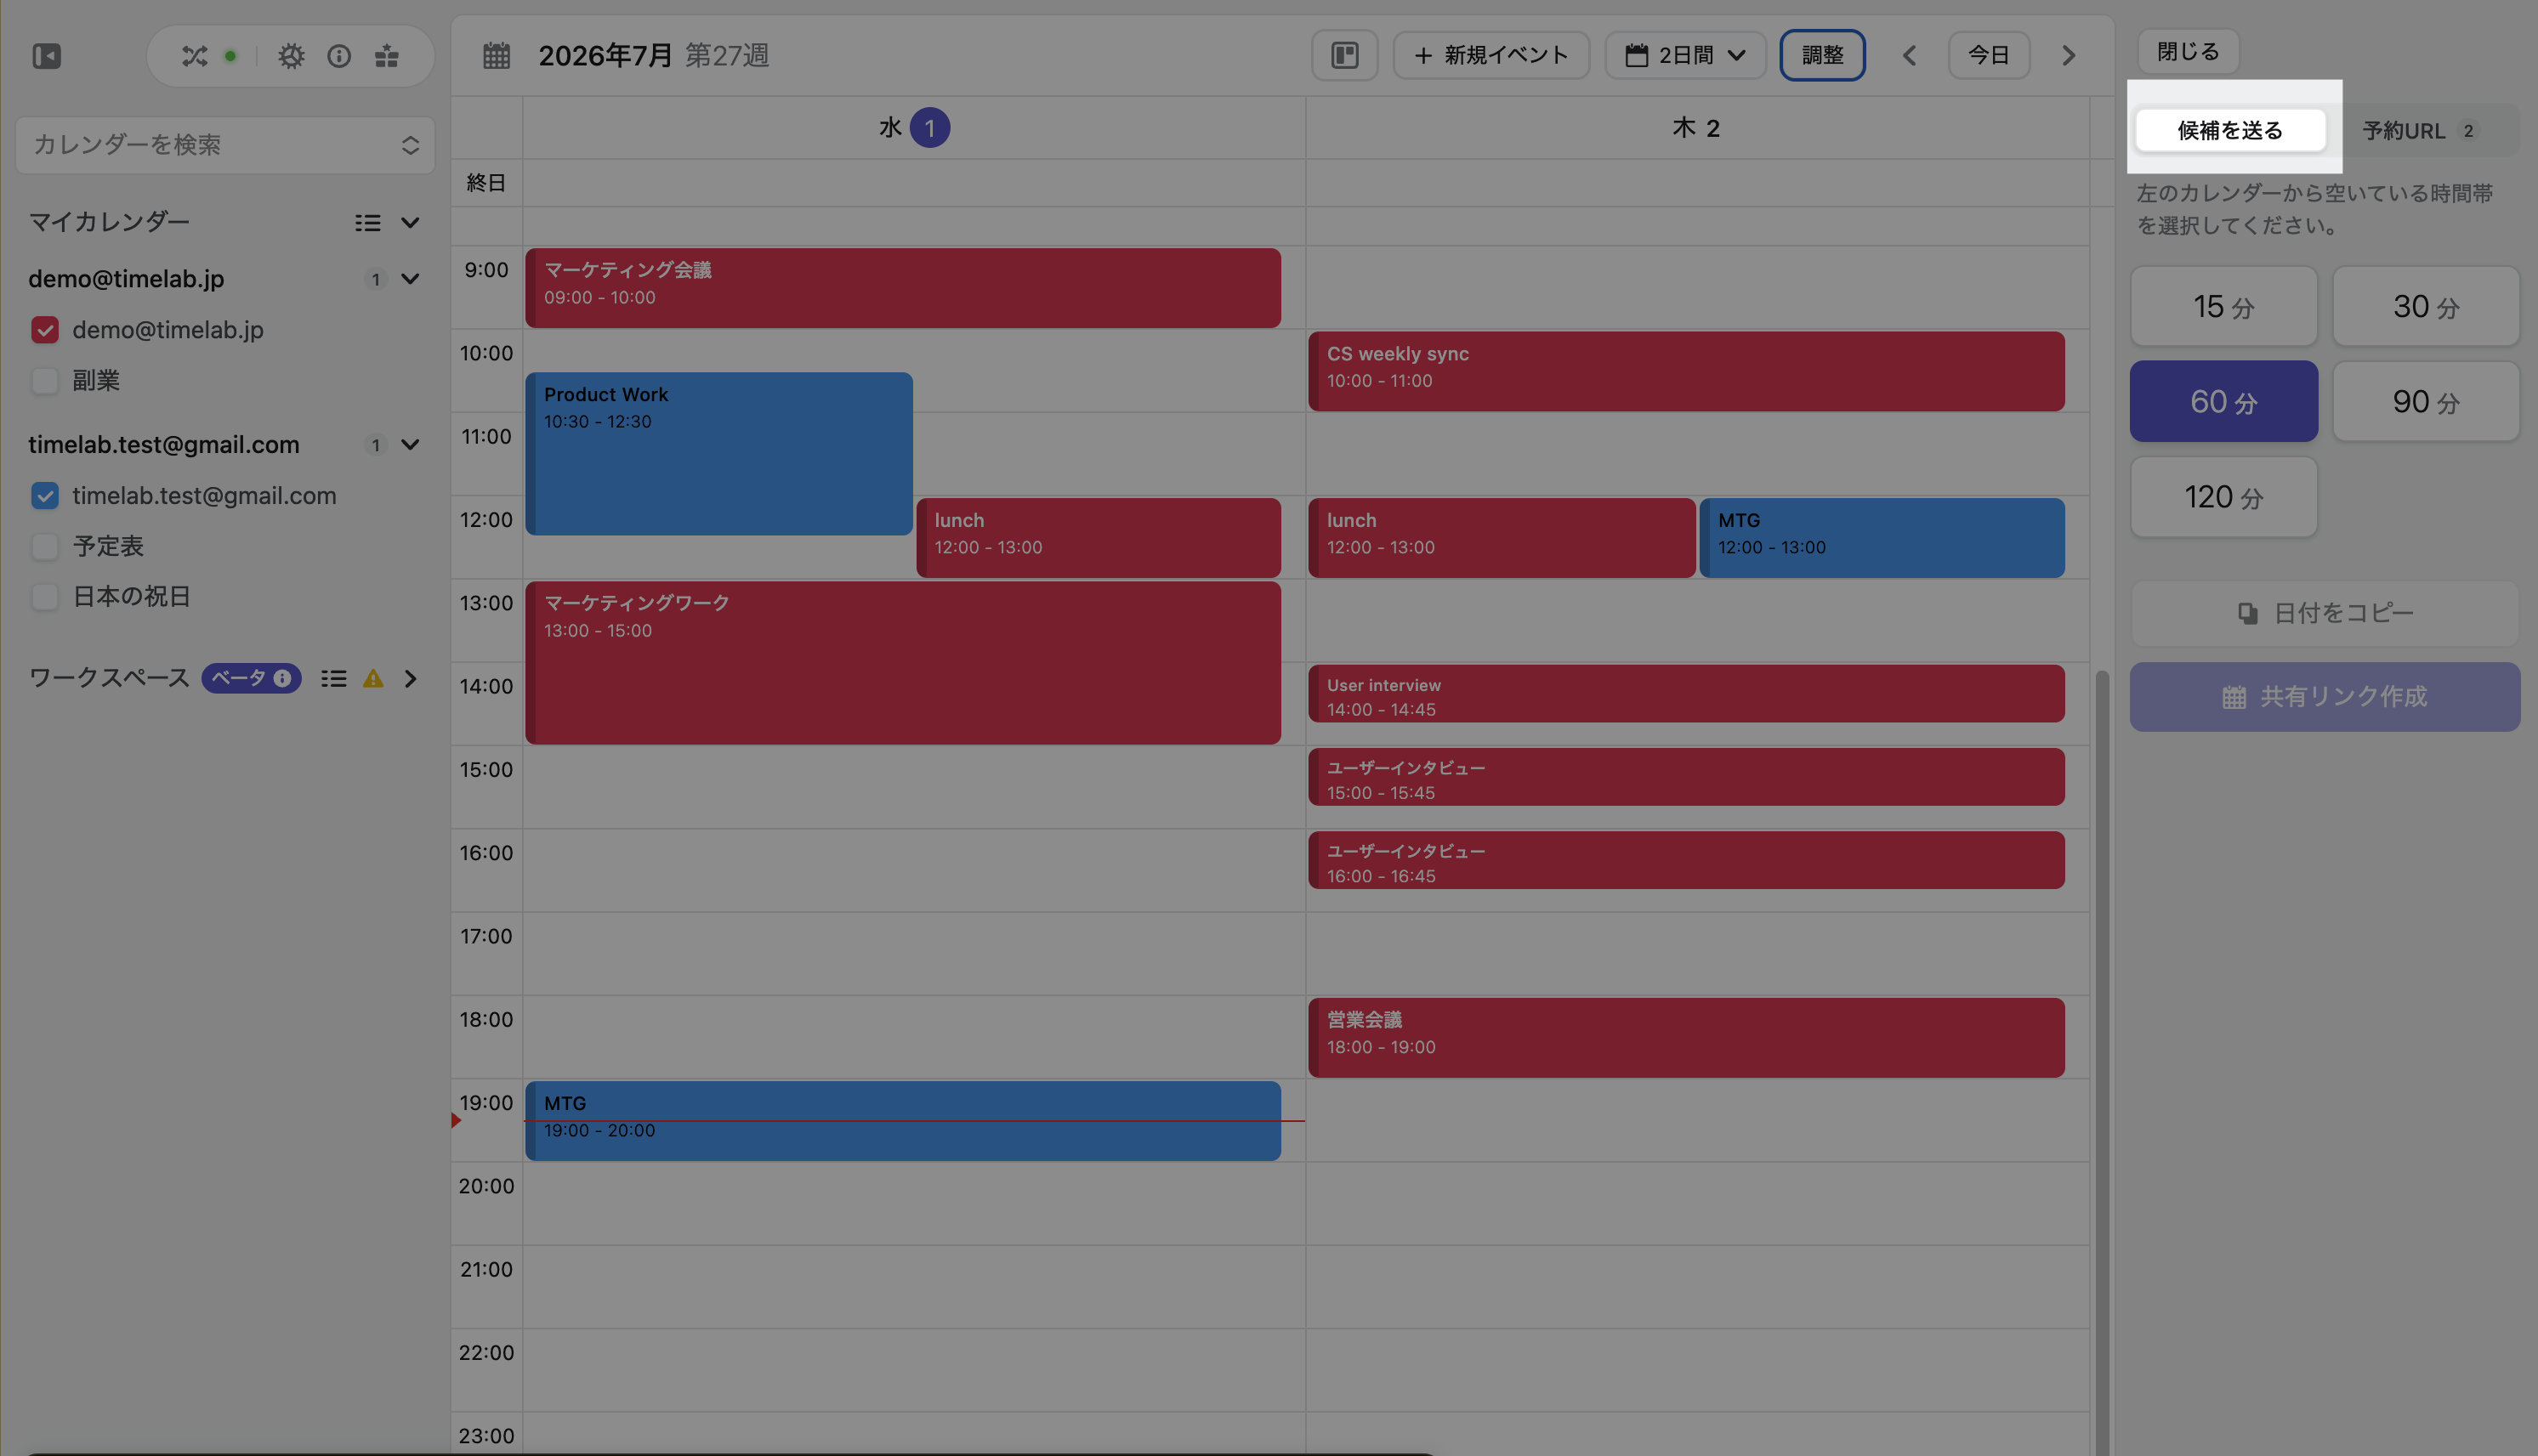Click the gift box icon

click(x=387, y=56)
